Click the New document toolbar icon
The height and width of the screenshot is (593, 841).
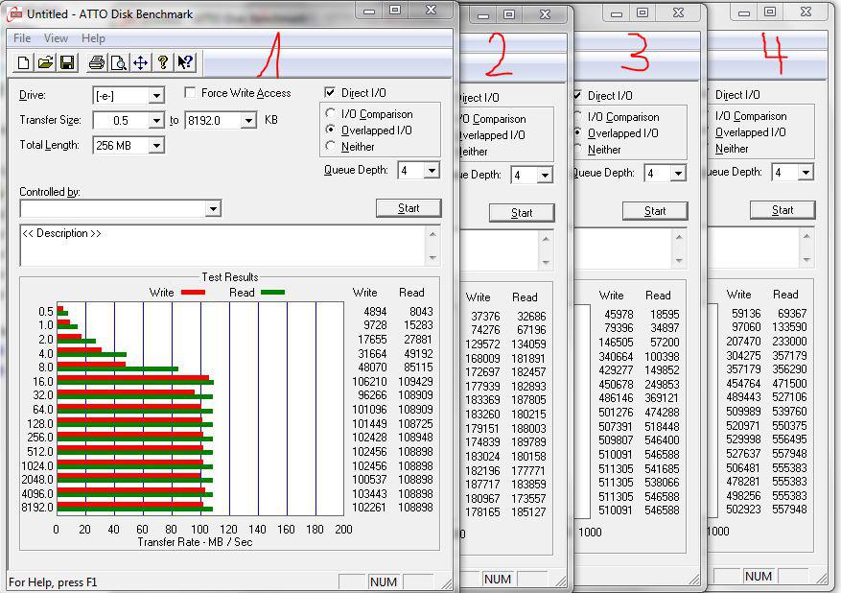pyautogui.click(x=23, y=62)
